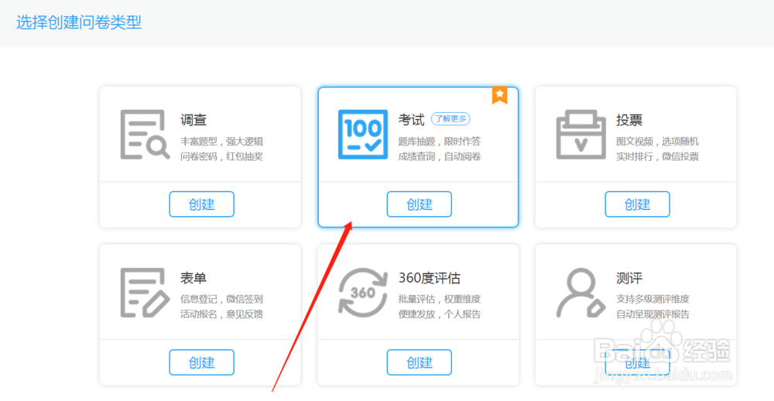Click the text 图文视频，选项随机
Viewport: 774px width, 401px height.
(x=657, y=142)
